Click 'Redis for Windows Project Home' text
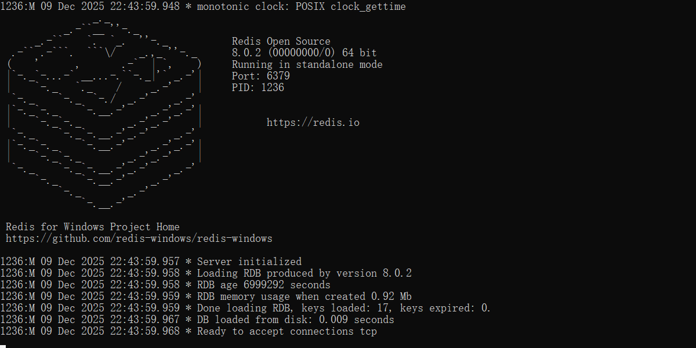Viewport: 696px width, 348px height. pos(93,227)
